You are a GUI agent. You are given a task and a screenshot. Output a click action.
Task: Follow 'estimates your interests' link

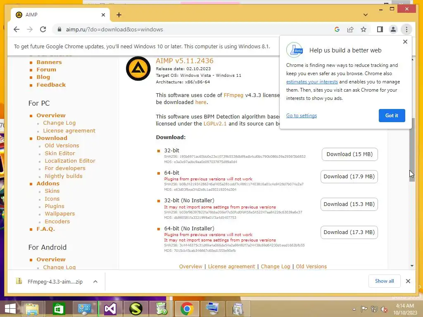(x=312, y=82)
